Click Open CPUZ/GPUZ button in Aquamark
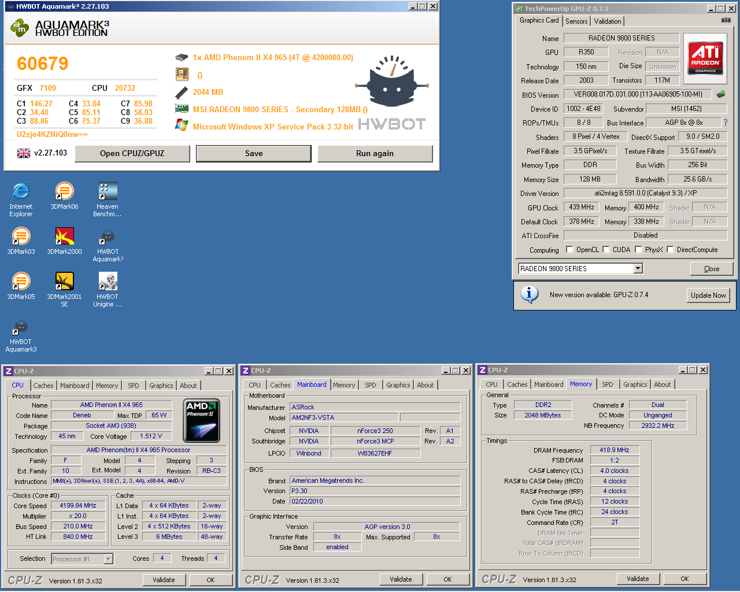This screenshot has height=592, width=740. pos(132,153)
